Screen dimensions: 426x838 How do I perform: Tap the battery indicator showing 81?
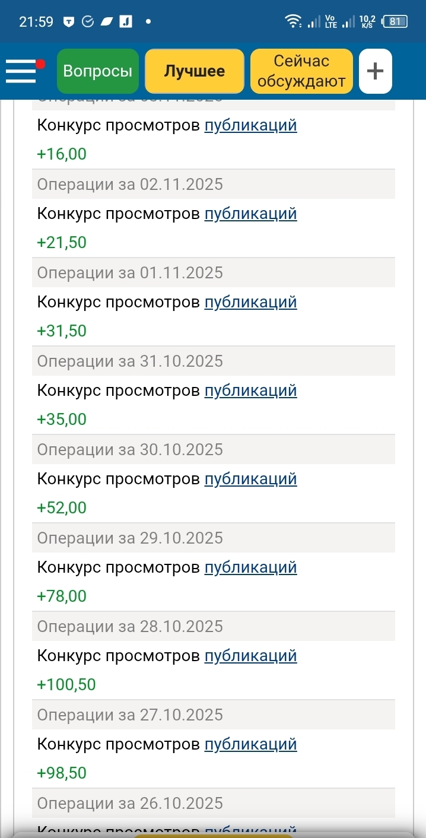pyautogui.click(x=395, y=22)
